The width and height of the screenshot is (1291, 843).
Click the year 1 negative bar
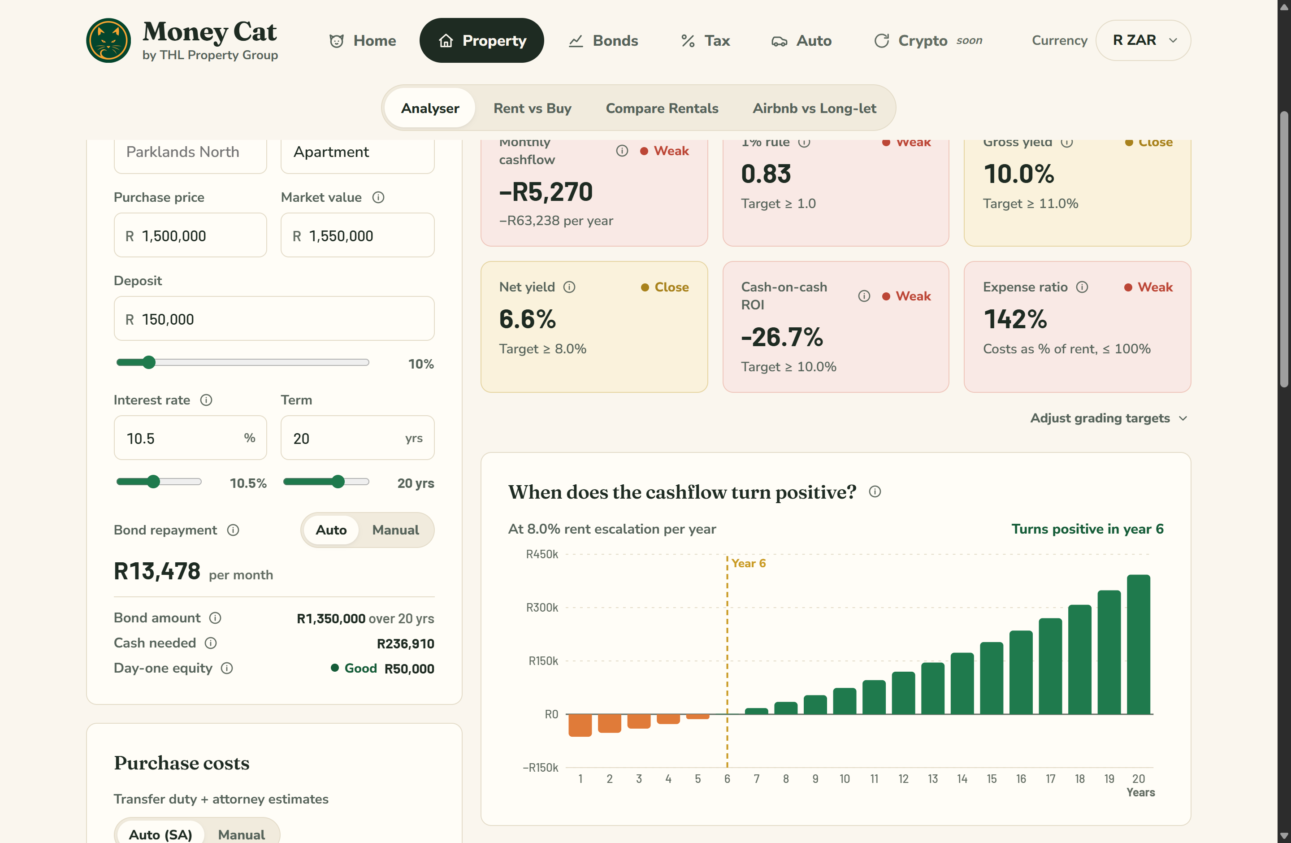580,725
